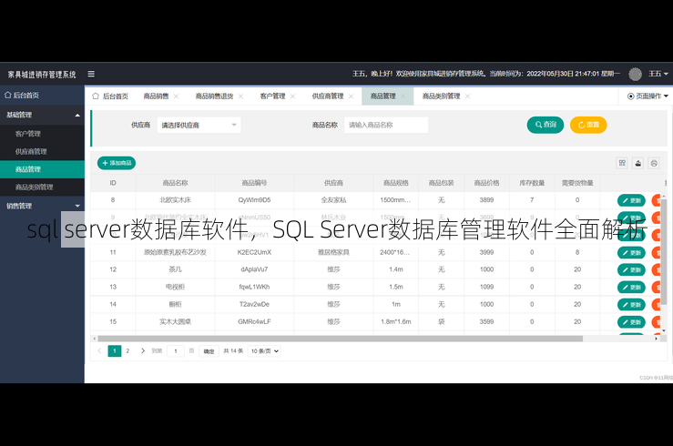Click the user avatar picture

[x=636, y=75]
